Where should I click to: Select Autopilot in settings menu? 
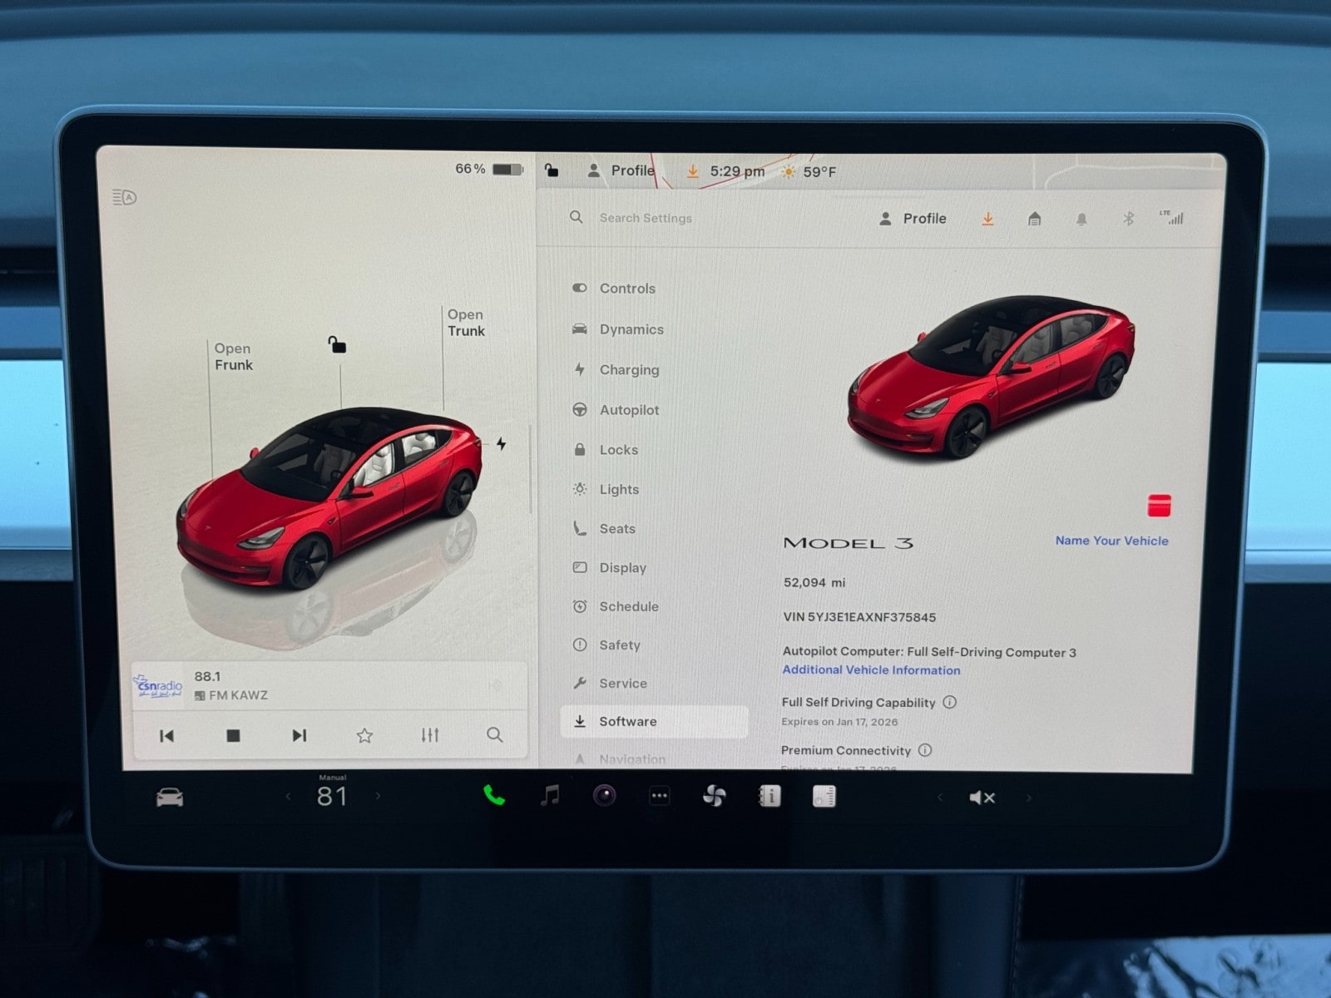629,410
